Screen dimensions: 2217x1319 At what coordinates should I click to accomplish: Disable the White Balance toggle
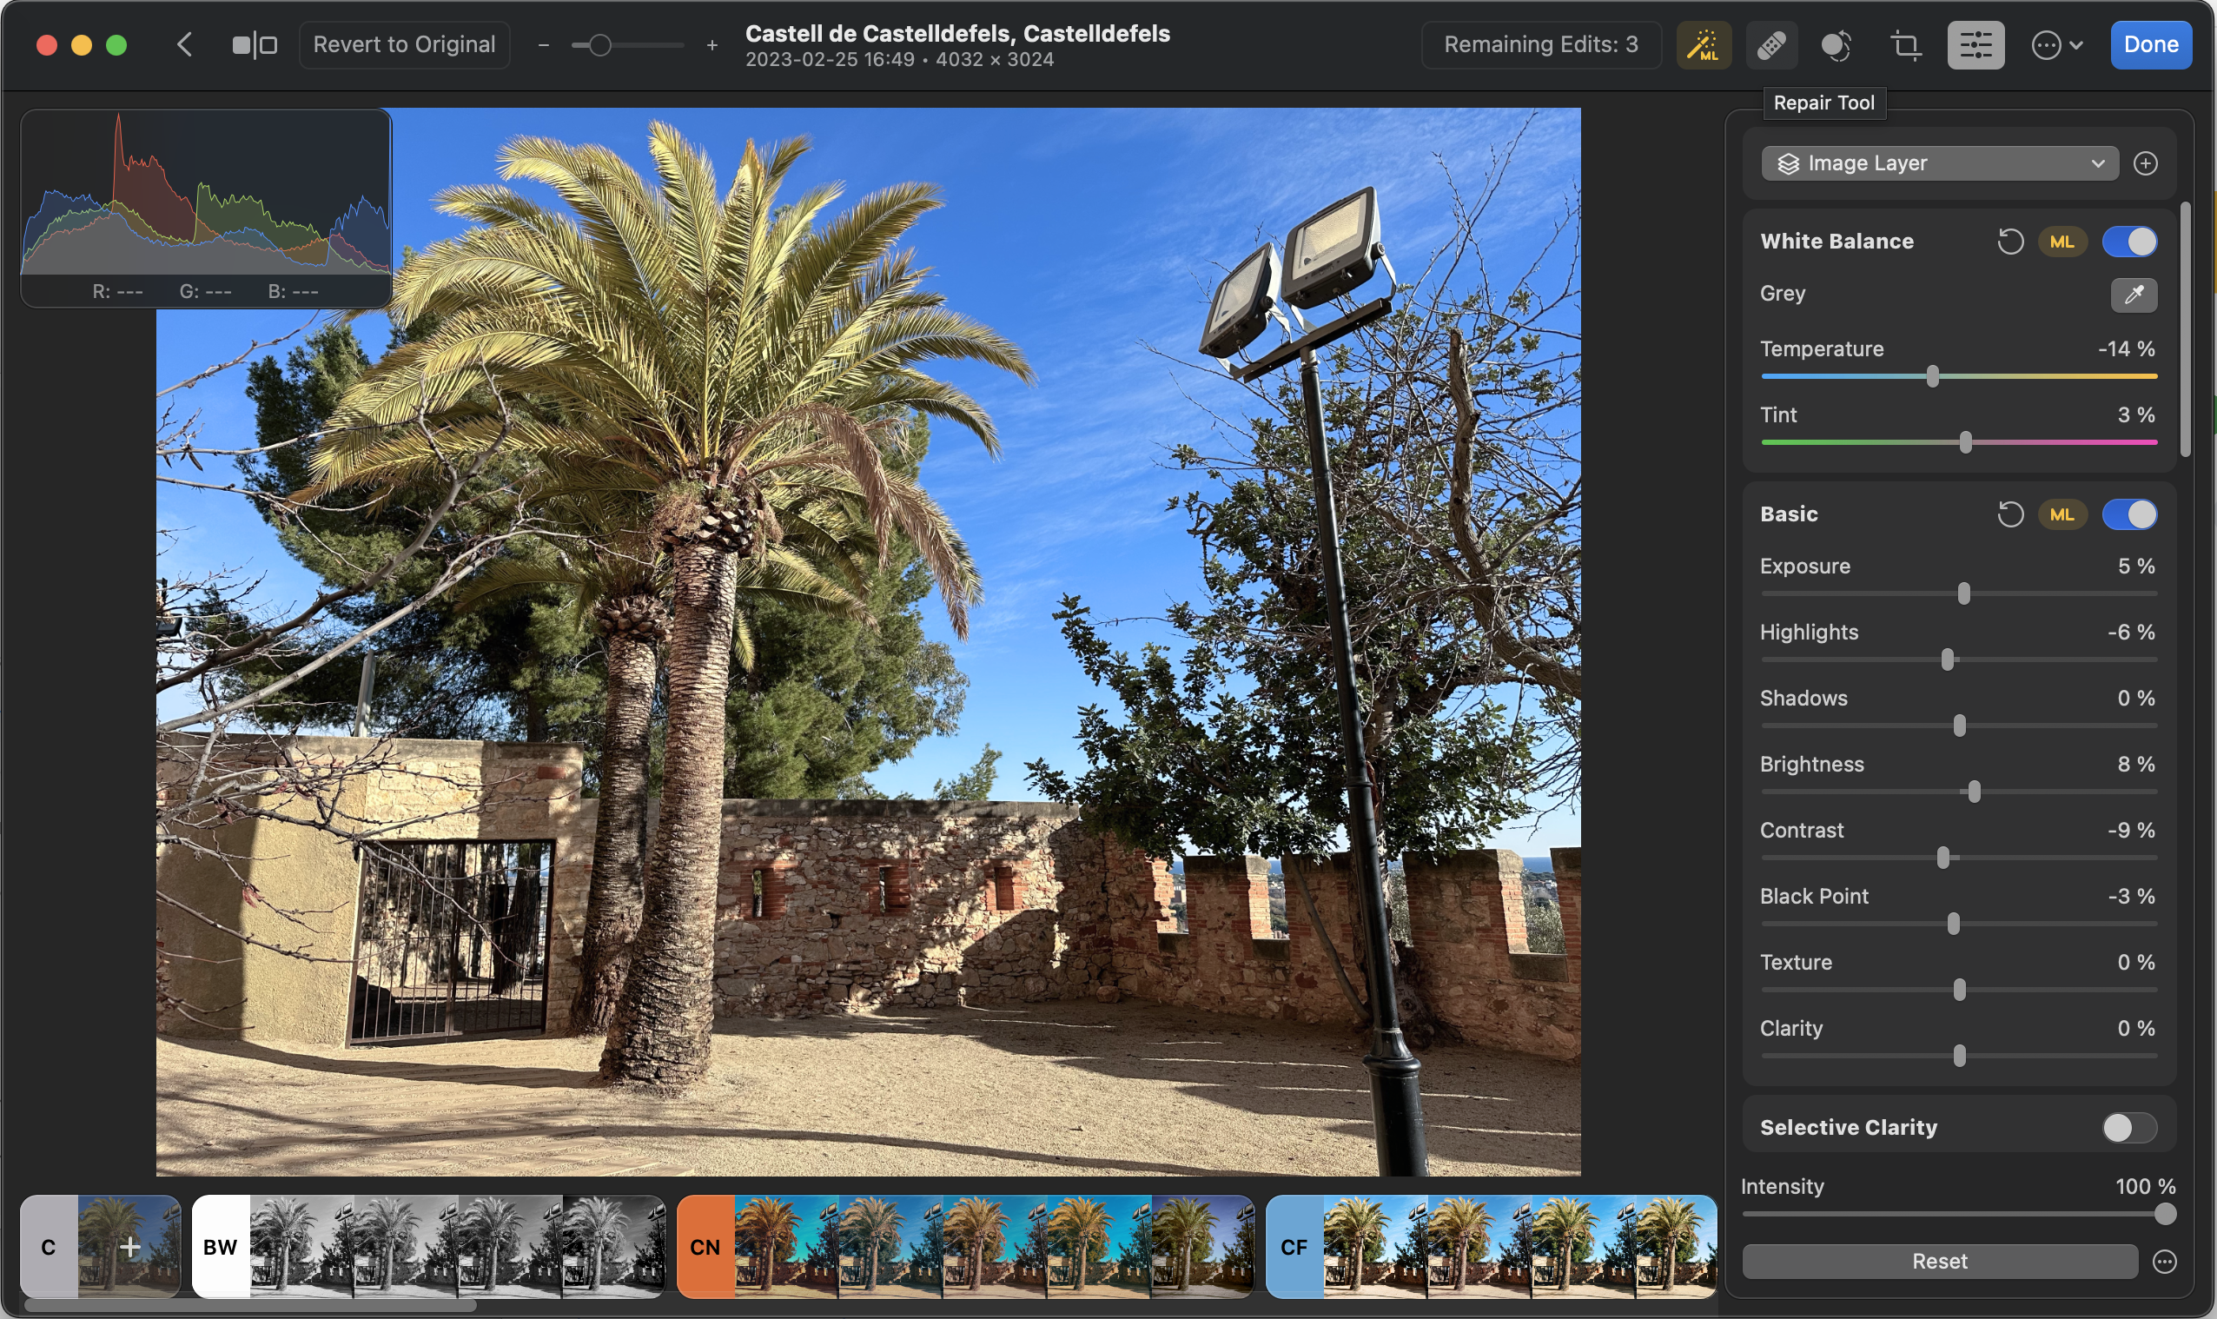2129,242
